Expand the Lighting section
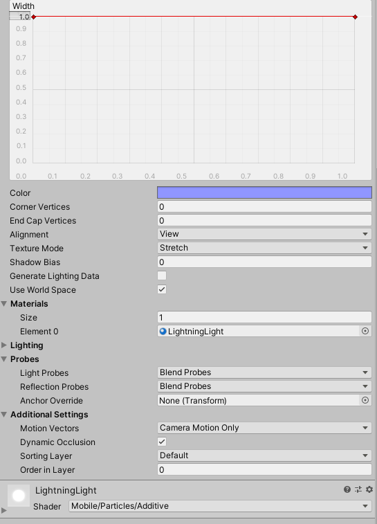The height and width of the screenshot is (524, 377). tap(4, 345)
